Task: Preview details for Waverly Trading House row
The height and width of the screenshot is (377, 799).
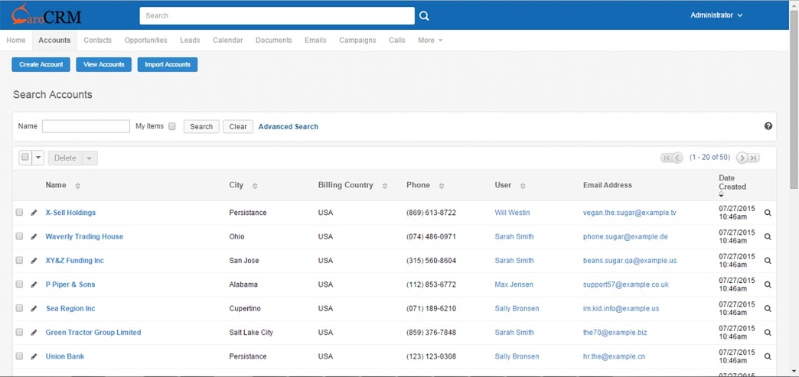Action: pyautogui.click(x=768, y=236)
